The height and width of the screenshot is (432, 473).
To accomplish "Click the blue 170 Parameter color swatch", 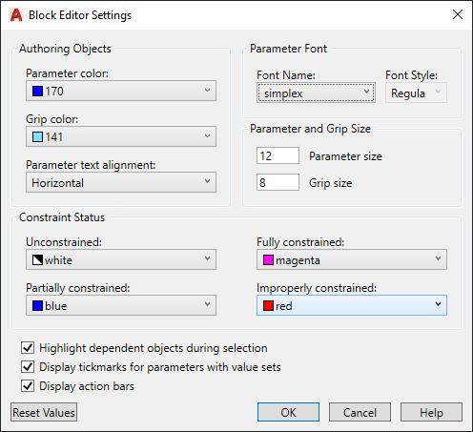I will [37, 92].
